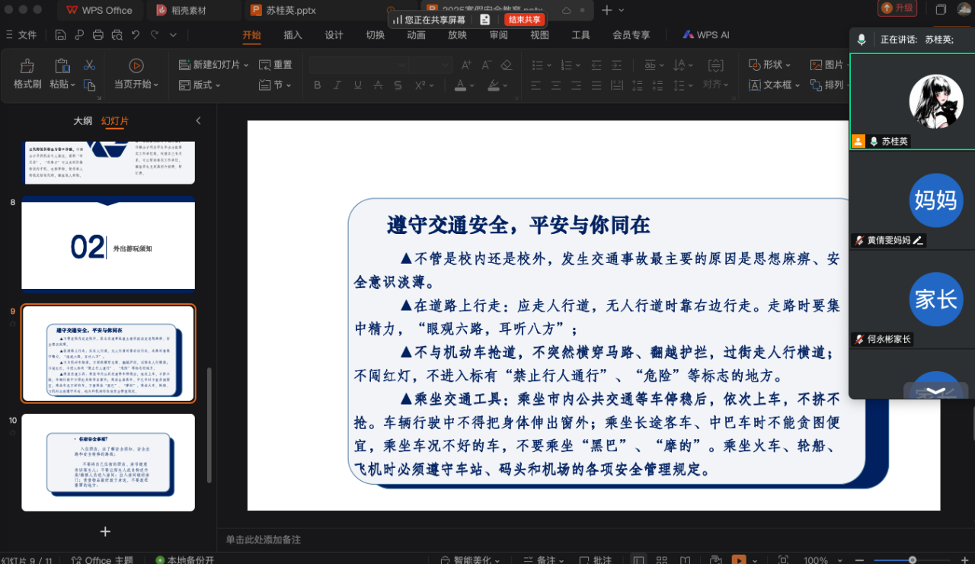Screen dimensions: 975x564
Task: Start slideshow from current slide (当页开始) icon
Action: [x=136, y=66]
